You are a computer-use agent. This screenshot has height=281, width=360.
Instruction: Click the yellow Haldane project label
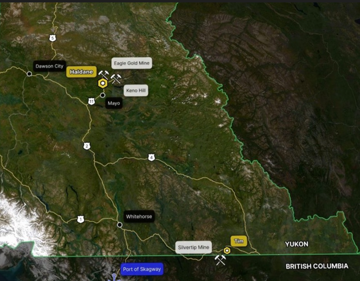coord(81,72)
